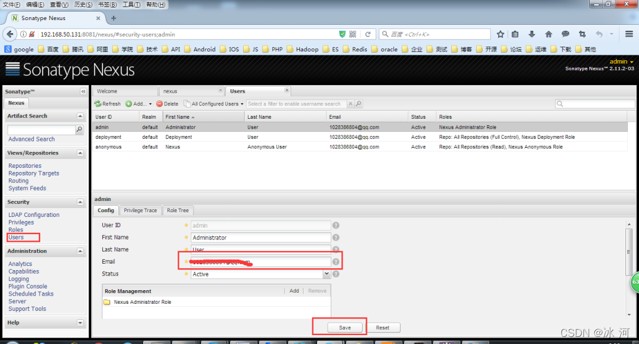The image size is (639, 344).
Task: Click the site info icon in address bar
Action: [23, 34]
